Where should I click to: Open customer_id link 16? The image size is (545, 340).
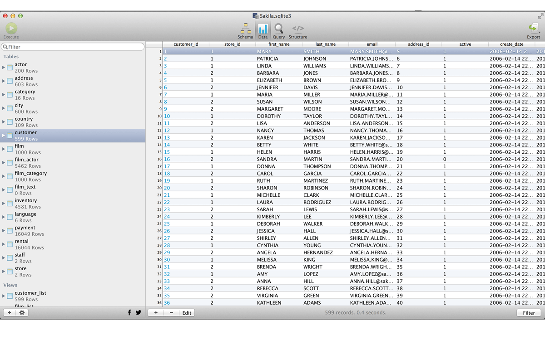pyautogui.click(x=167, y=159)
